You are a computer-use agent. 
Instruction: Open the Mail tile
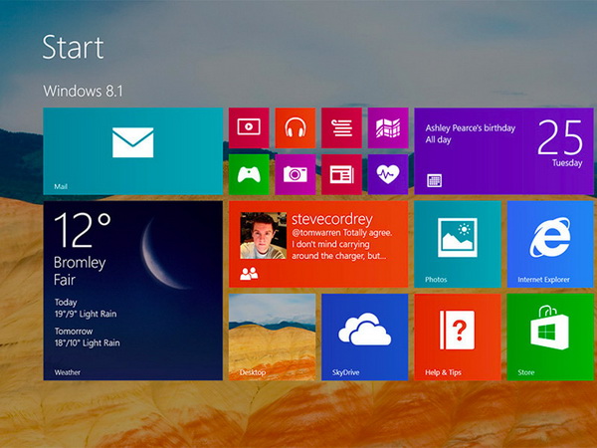[132, 150]
